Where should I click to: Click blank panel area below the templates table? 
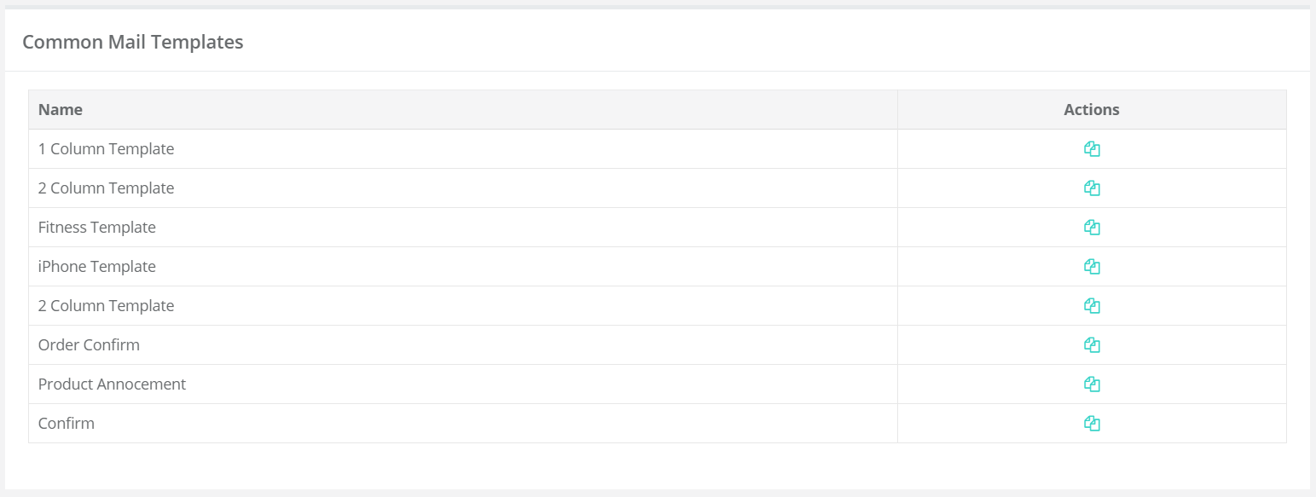pos(657,466)
